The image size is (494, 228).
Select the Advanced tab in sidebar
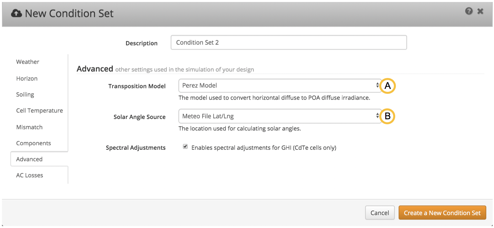(29, 159)
